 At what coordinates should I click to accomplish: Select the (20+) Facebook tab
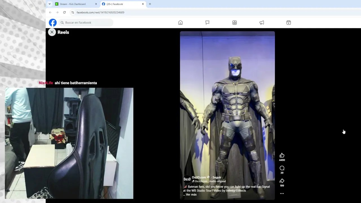coord(123,4)
